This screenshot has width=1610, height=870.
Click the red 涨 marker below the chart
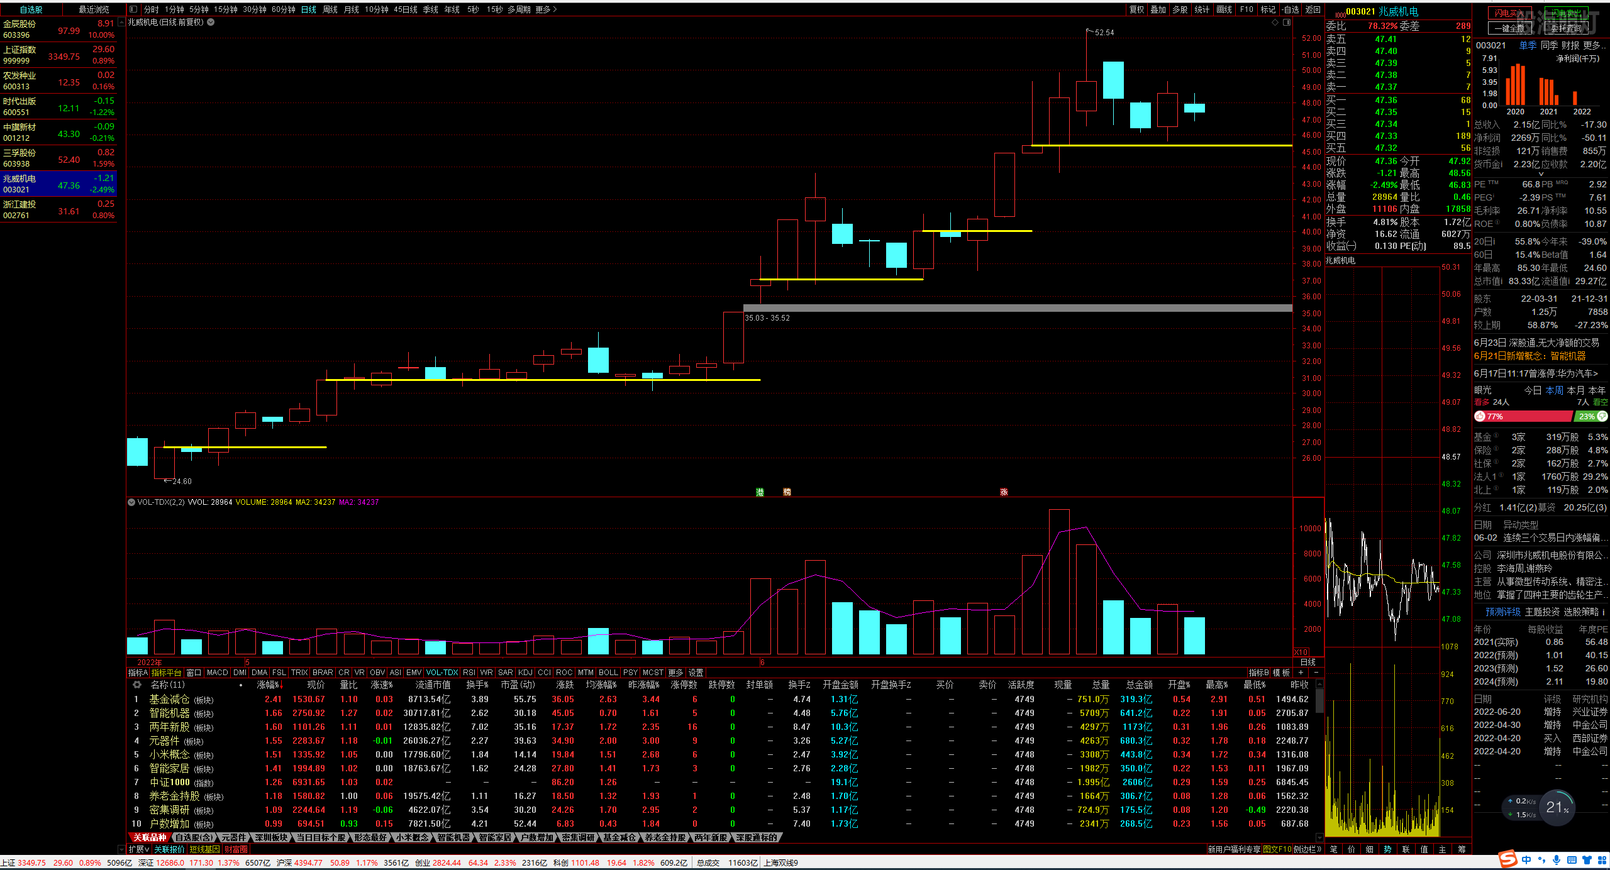[1004, 492]
